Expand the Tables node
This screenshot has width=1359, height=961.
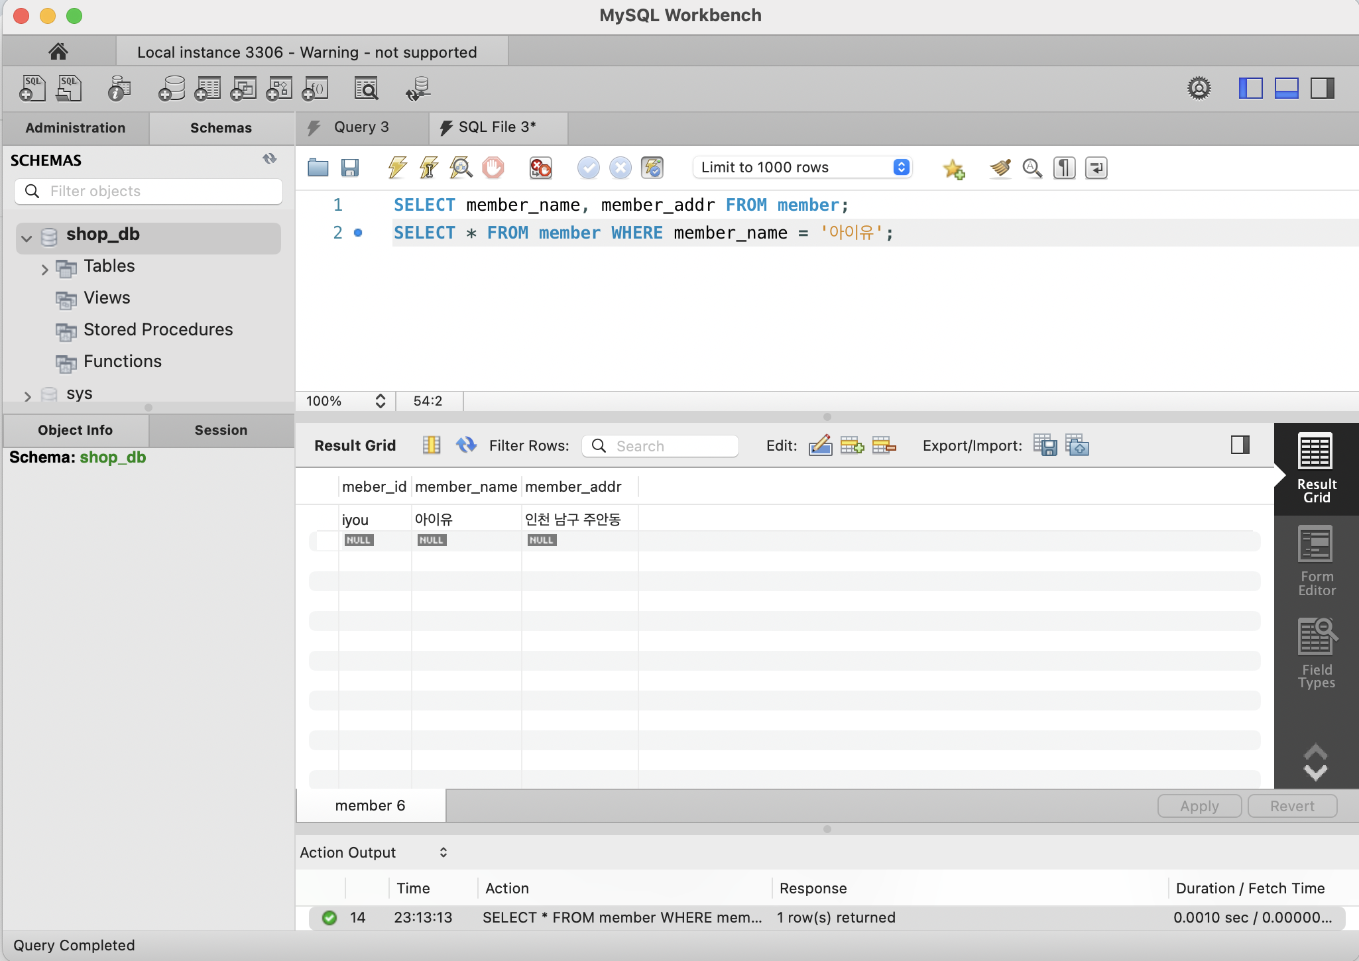44,269
